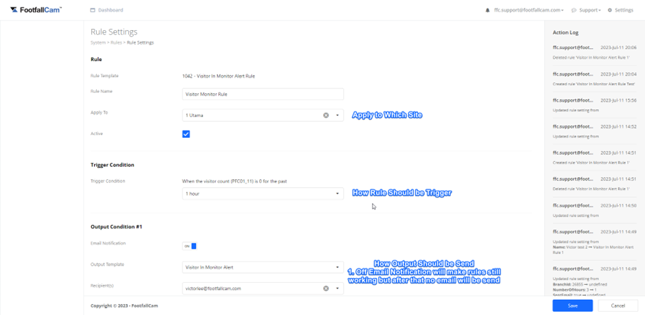Remove the recipient email selection
645x315 pixels.
tap(326, 288)
